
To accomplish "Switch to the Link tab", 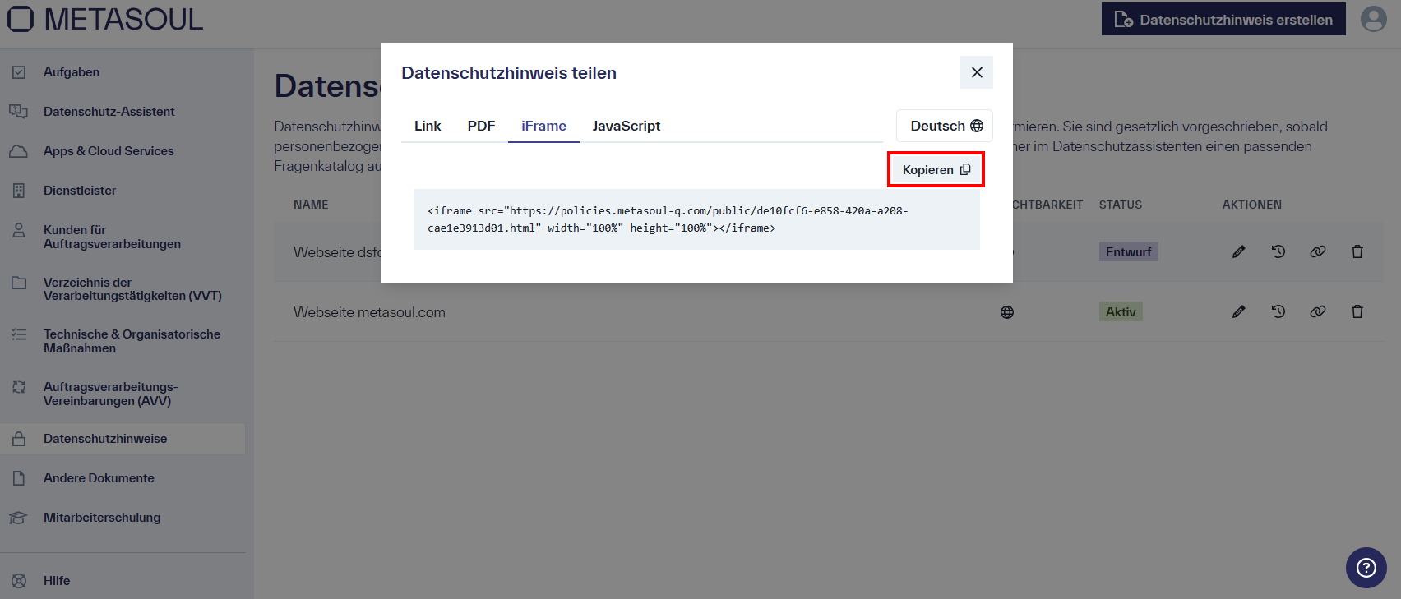I will pyautogui.click(x=428, y=126).
